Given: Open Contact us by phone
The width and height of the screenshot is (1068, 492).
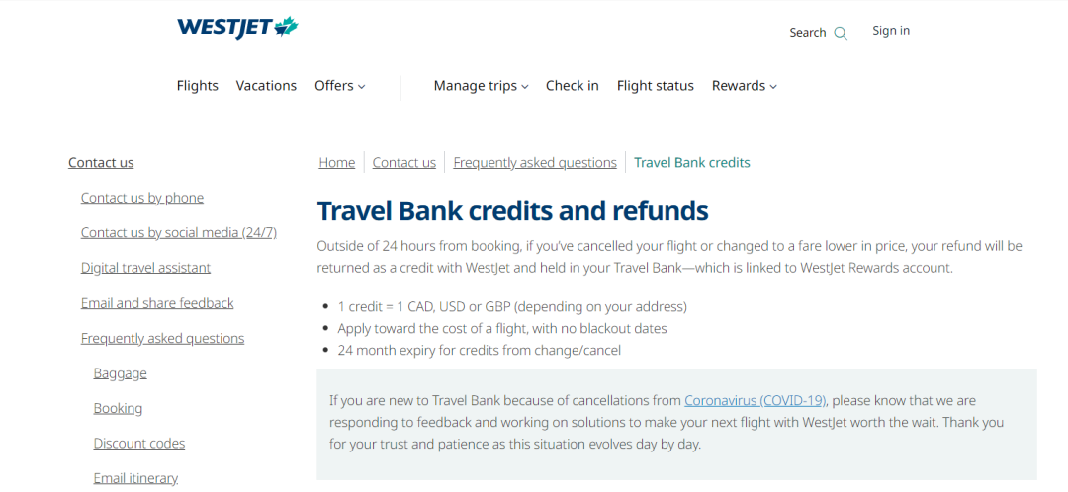Looking at the screenshot, I should coord(142,198).
